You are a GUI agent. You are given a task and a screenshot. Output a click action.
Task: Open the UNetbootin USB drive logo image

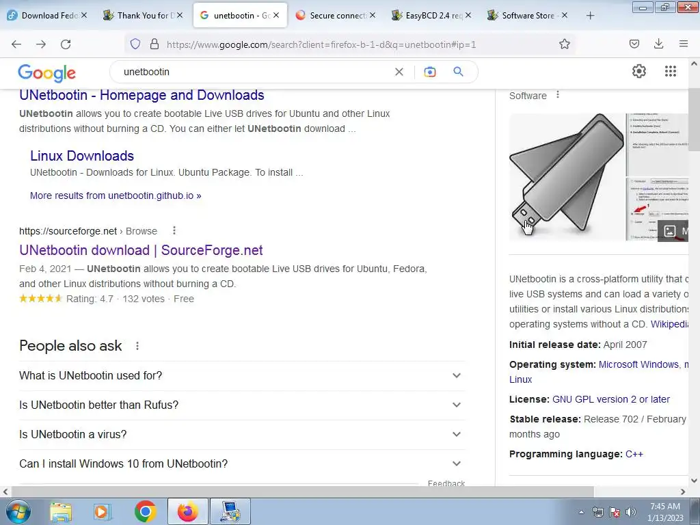[567, 177]
